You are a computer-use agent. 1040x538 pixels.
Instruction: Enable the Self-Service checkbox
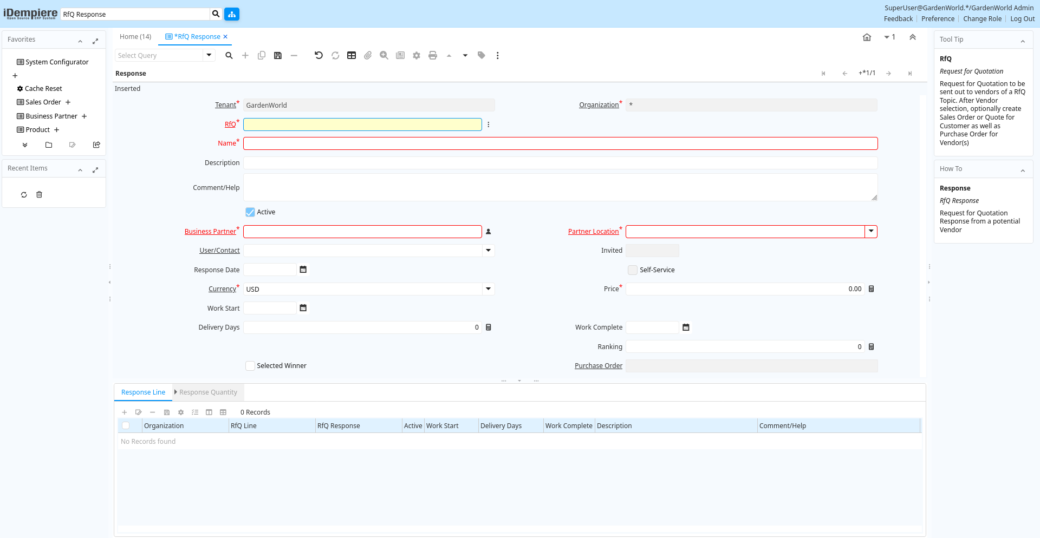tap(633, 270)
